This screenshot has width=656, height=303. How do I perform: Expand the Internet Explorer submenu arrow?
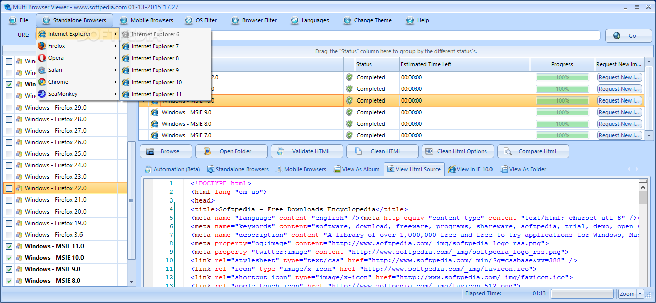(115, 34)
